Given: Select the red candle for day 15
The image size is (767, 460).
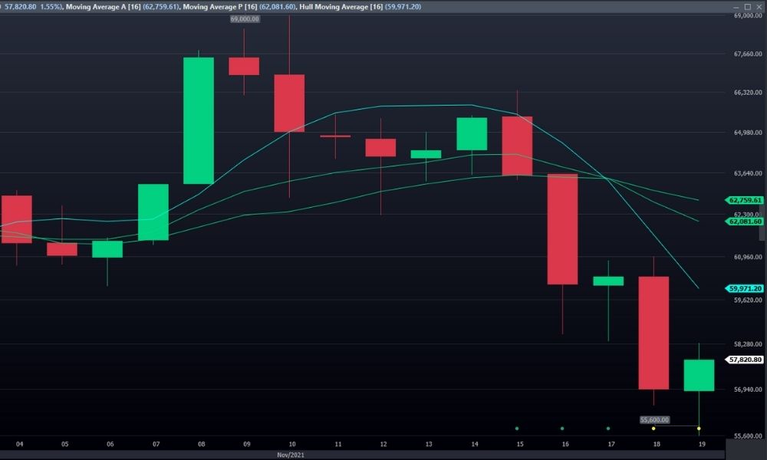Looking at the screenshot, I should [517, 146].
